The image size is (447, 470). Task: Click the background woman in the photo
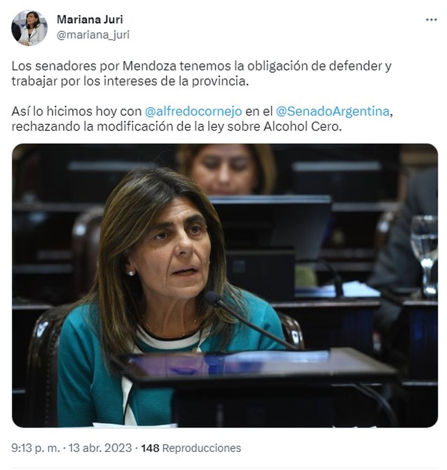coord(226,169)
